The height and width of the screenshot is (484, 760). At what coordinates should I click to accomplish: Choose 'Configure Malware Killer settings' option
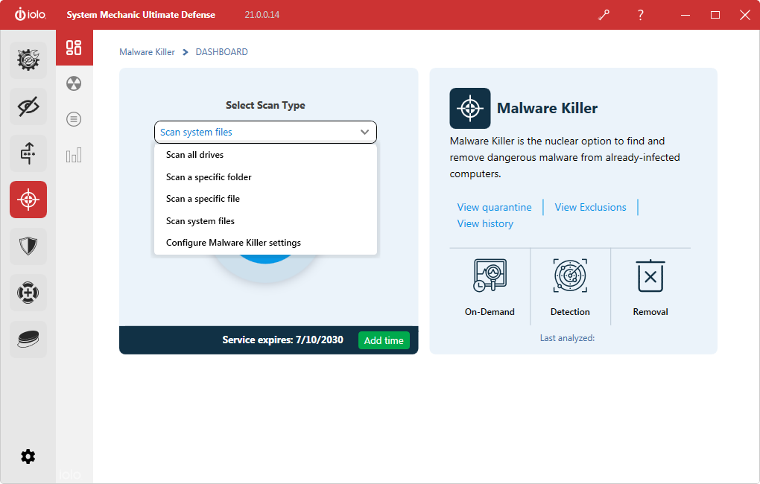click(265, 243)
